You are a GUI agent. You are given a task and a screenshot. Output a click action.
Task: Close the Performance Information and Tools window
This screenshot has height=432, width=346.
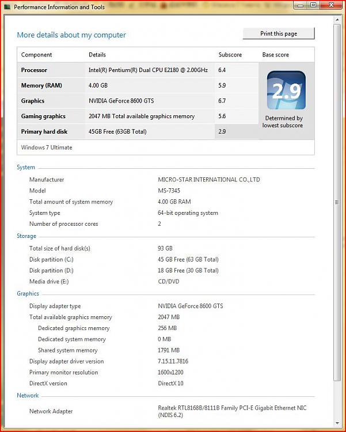click(x=332, y=6)
